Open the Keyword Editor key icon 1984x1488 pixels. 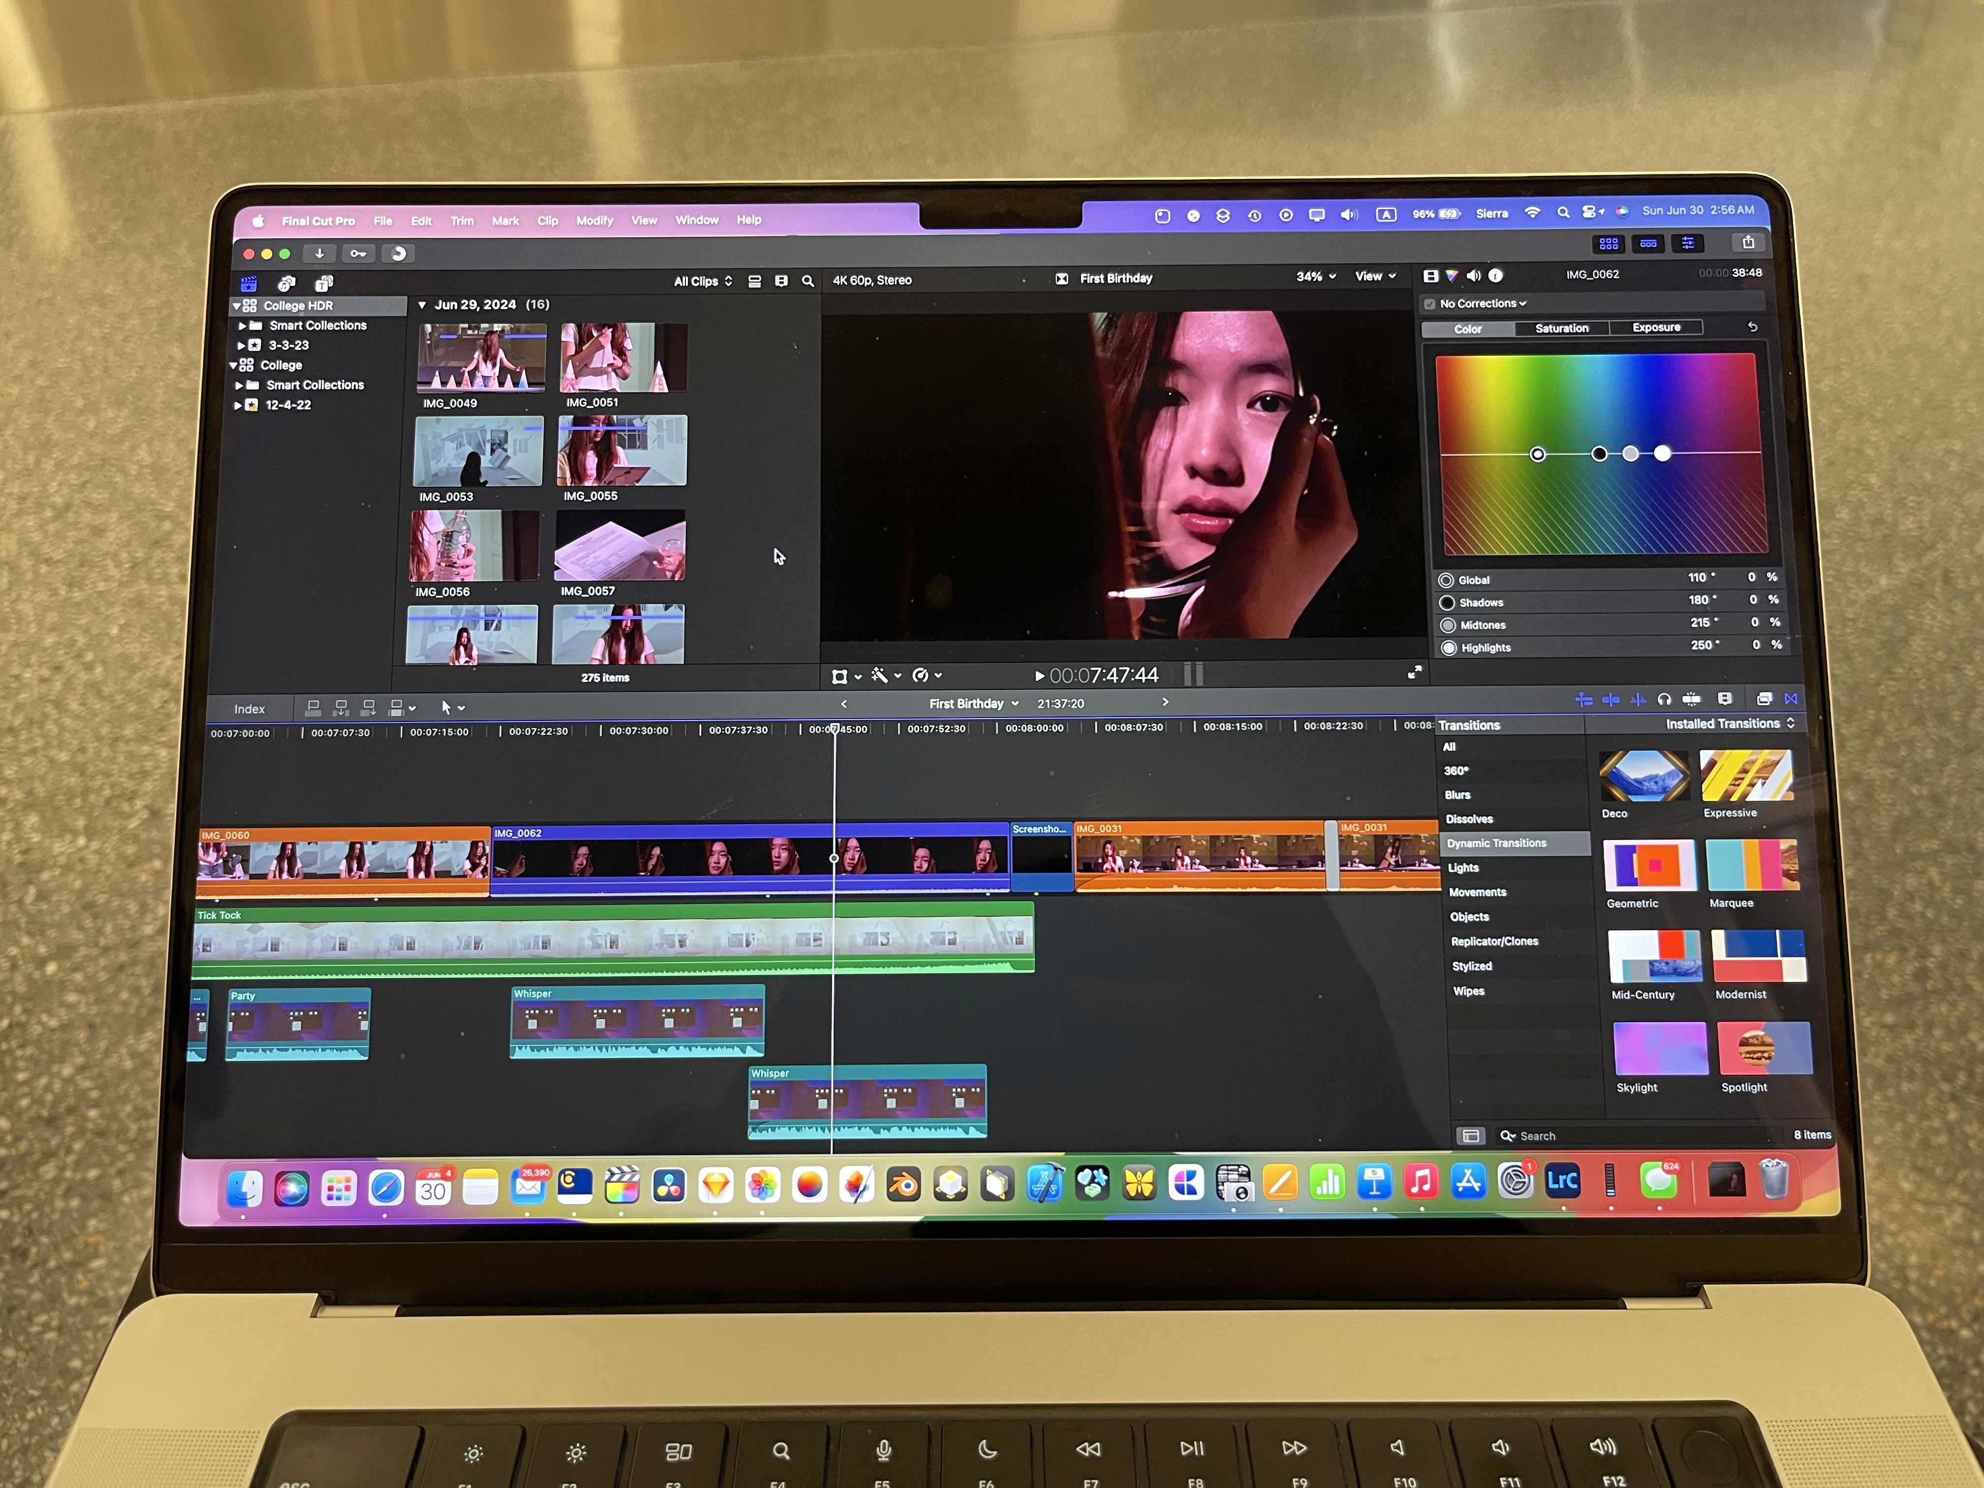click(x=358, y=254)
